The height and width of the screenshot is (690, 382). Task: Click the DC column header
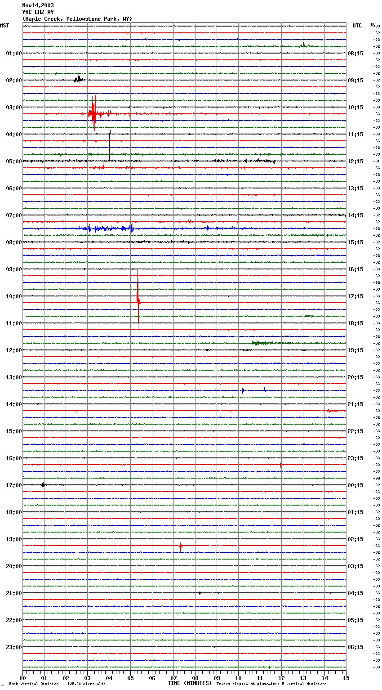coord(373,24)
